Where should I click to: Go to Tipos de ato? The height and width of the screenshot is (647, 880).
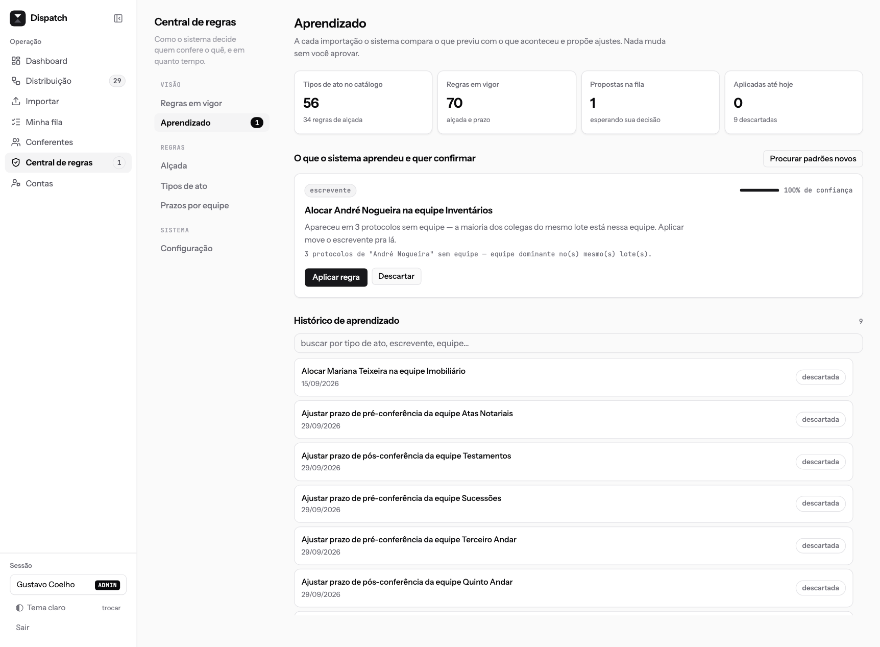pos(211,186)
